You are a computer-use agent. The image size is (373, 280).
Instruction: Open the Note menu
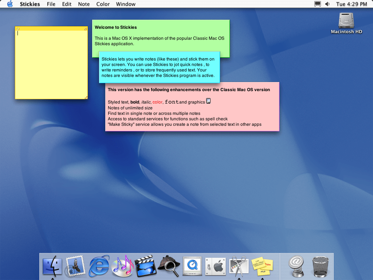point(84,4)
